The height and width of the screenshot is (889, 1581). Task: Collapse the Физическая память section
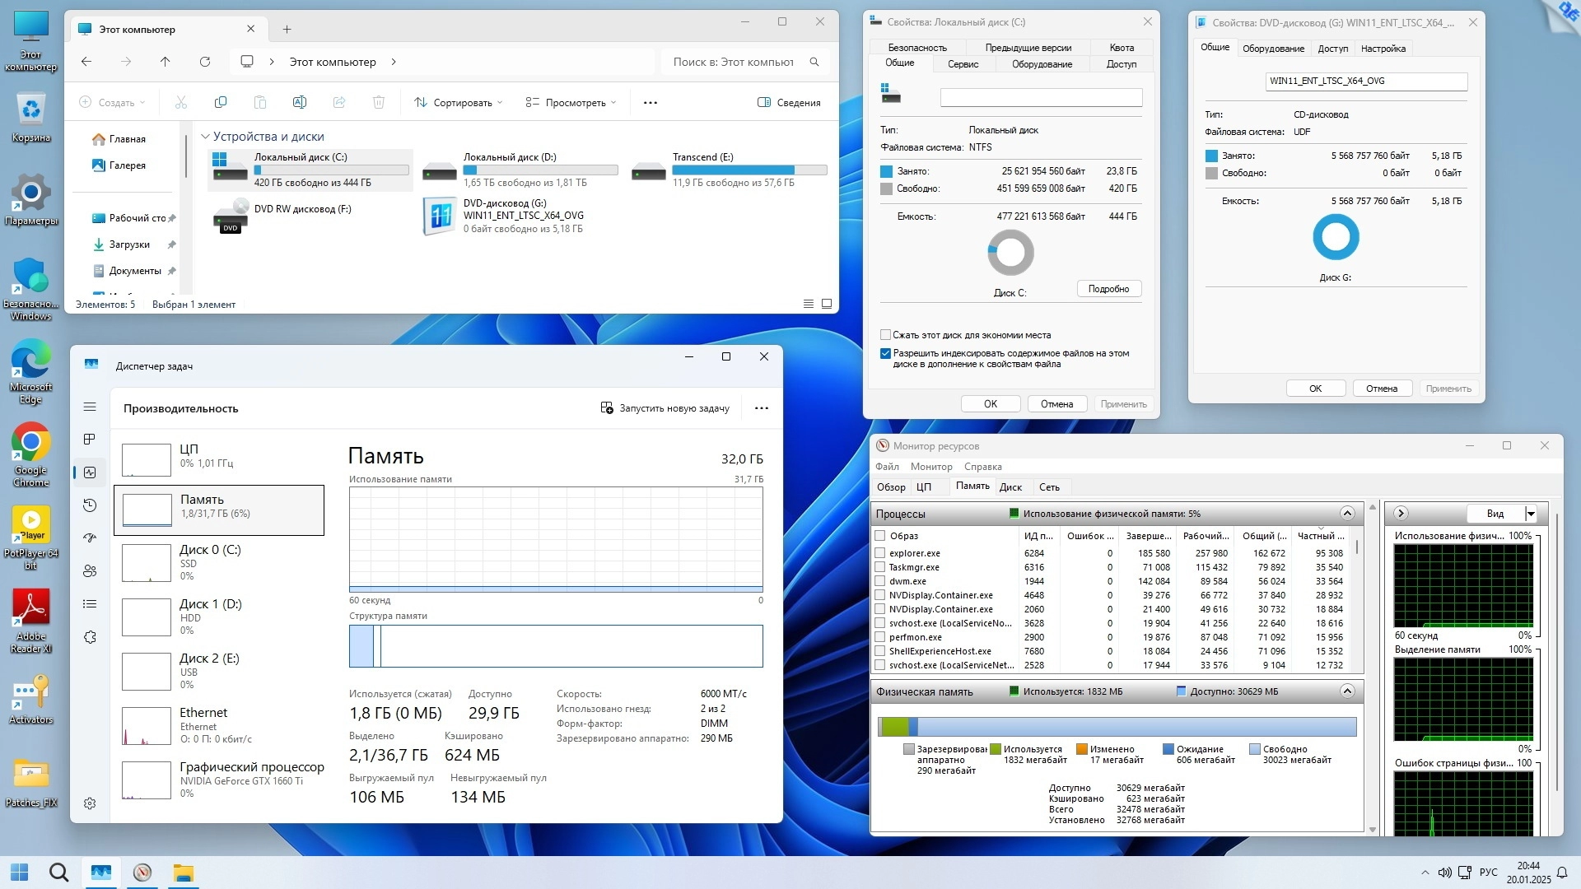point(1347,691)
